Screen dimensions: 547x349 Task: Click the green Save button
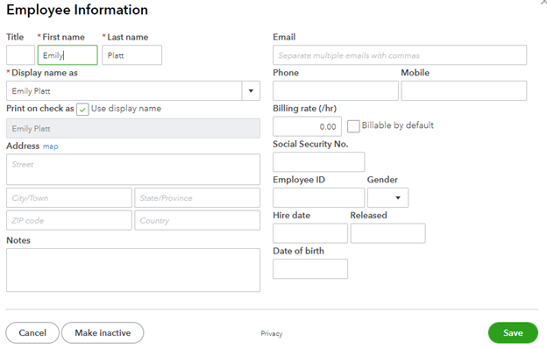(x=513, y=333)
